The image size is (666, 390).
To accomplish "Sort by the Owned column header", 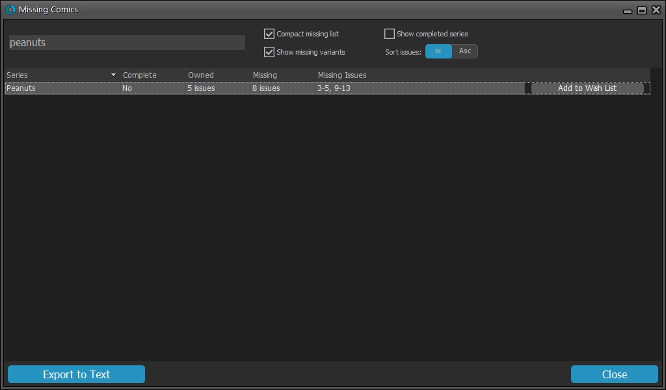I will coord(201,75).
